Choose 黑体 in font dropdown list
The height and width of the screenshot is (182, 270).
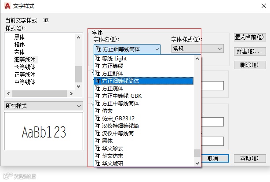[x=144, y=141]
